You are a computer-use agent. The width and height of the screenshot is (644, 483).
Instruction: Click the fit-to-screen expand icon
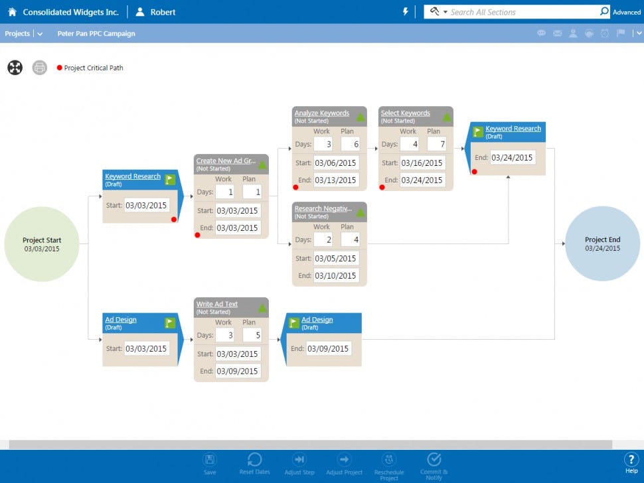click(x=15, y=68)
